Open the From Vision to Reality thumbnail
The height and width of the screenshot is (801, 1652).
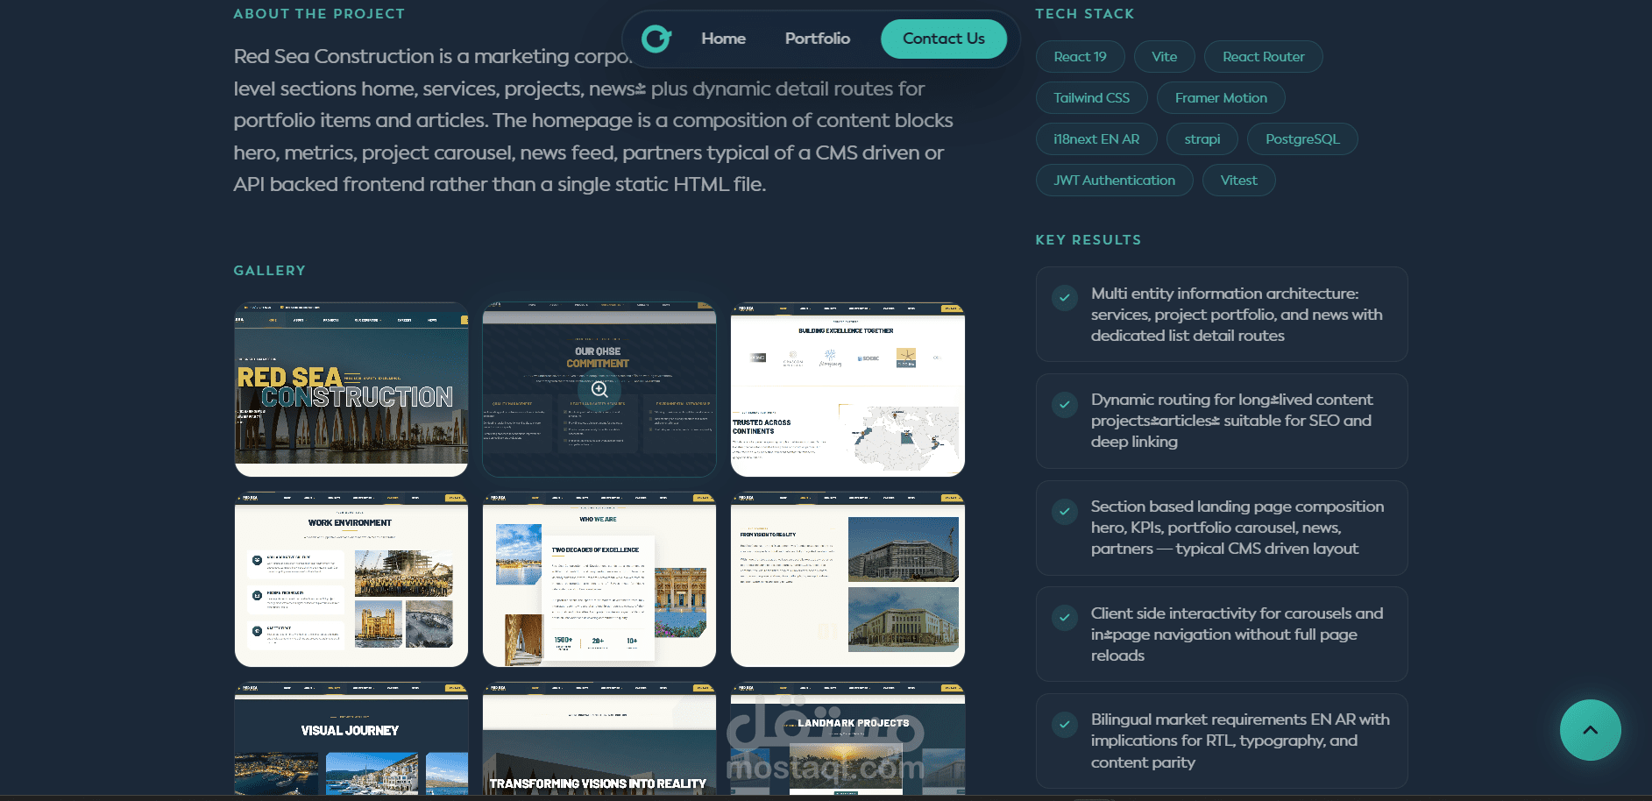[847, 579]
